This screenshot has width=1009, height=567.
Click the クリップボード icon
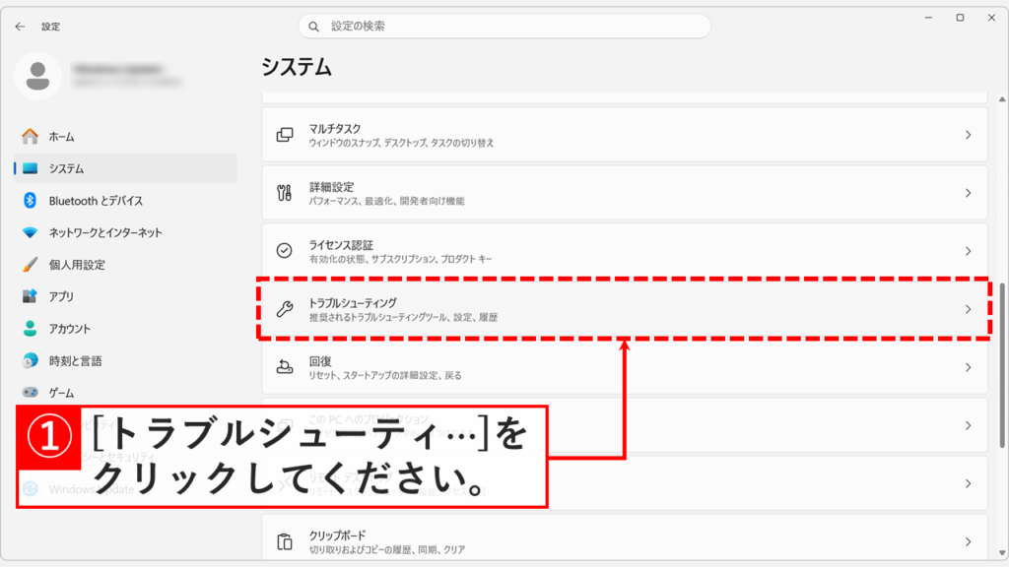283,539
